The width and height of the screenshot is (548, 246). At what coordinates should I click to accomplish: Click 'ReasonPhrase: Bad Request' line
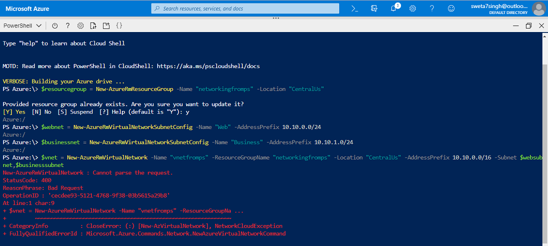click(x=43, y=188)
